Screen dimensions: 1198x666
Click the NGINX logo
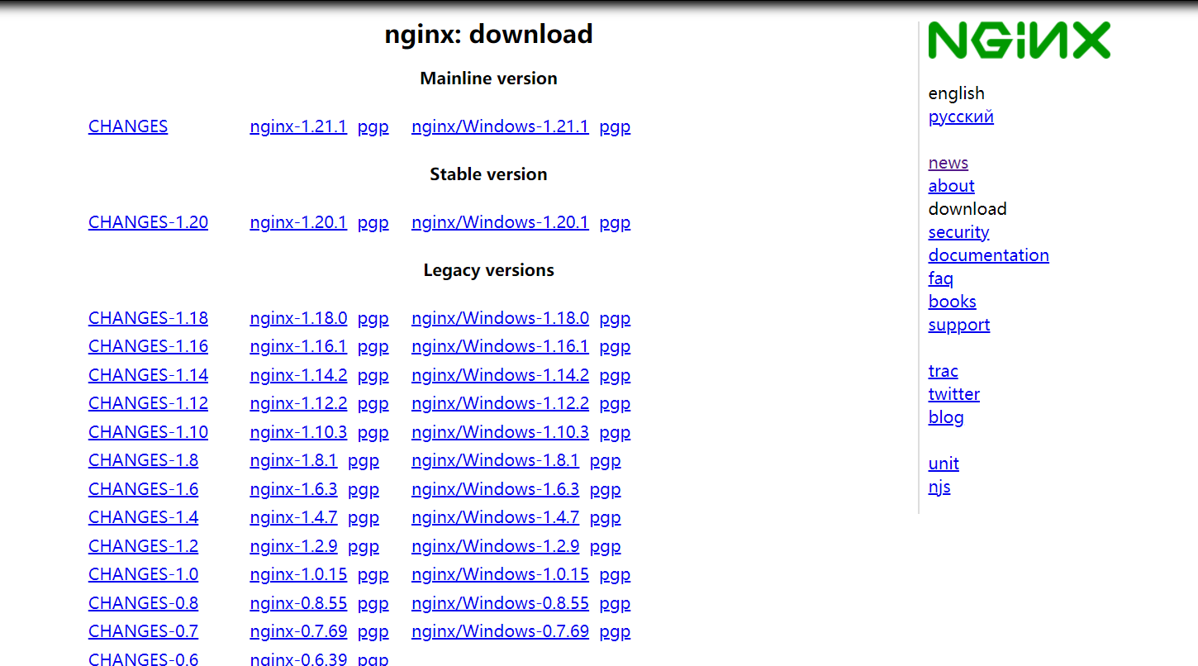[1020, 40]
